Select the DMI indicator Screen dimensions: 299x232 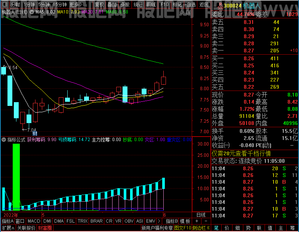coord(47,221)
